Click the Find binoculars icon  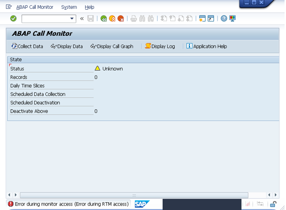(142, 18)
